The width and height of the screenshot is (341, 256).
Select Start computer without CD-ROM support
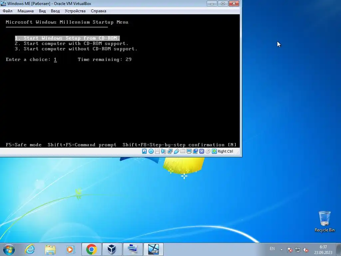[x=76, y=49]
